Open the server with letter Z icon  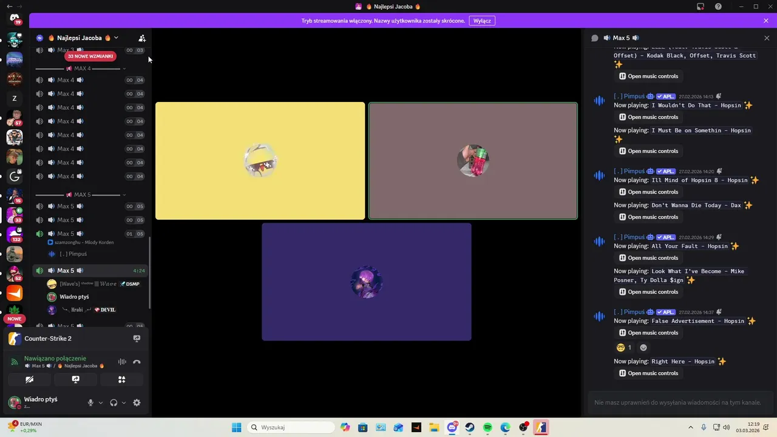tap(15, 98)
